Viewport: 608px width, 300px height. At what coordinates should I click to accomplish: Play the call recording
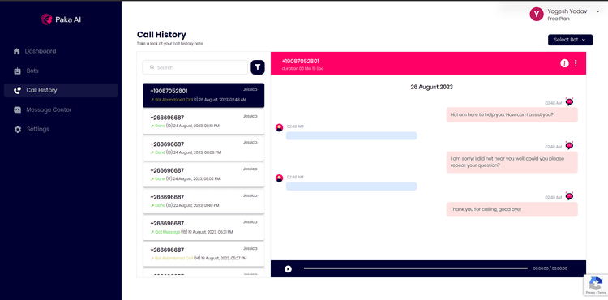pos(288,268)
